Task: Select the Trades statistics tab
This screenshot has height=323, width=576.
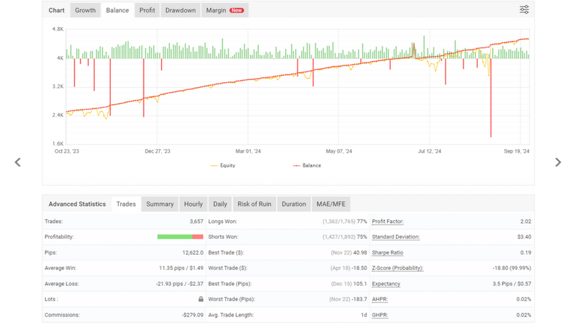Action: coord(126,204)
